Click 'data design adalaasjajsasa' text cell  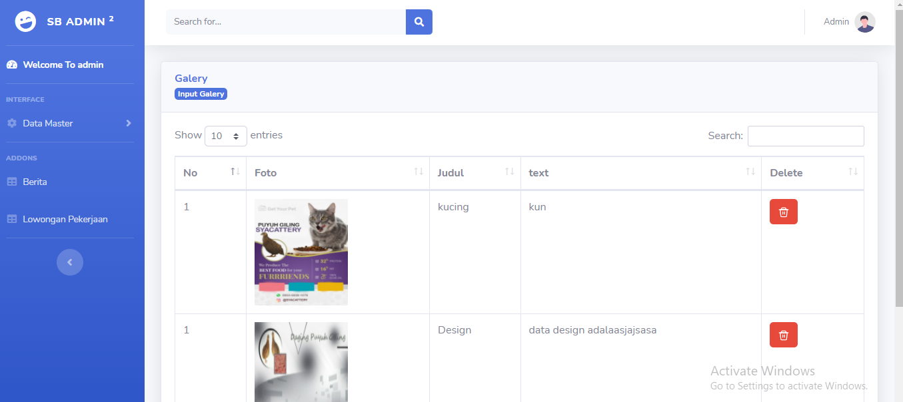coord(592,330)
